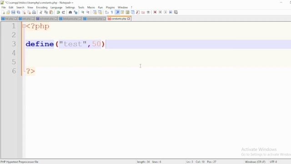Image resolution: width=291 pixels, height=164 pixels.
Task: Open the Replace dialog icon
Action: click(x=75, y=12)
